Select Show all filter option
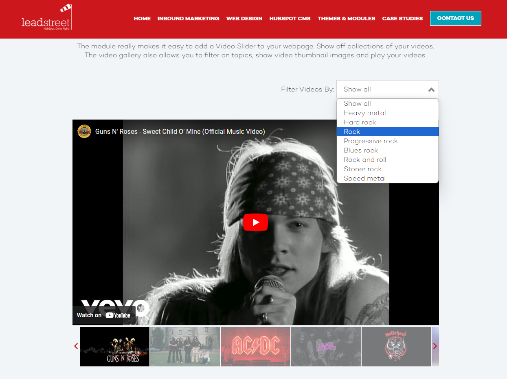 pos(388,104)
